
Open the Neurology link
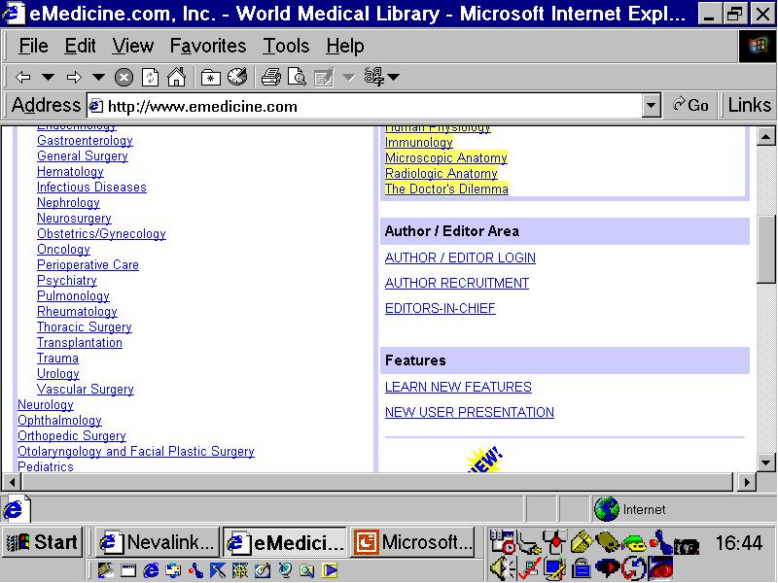tap(46, 404)
